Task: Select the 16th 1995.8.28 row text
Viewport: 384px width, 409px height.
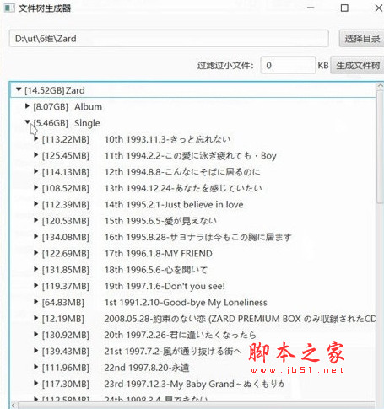Action: coord(197,237)
